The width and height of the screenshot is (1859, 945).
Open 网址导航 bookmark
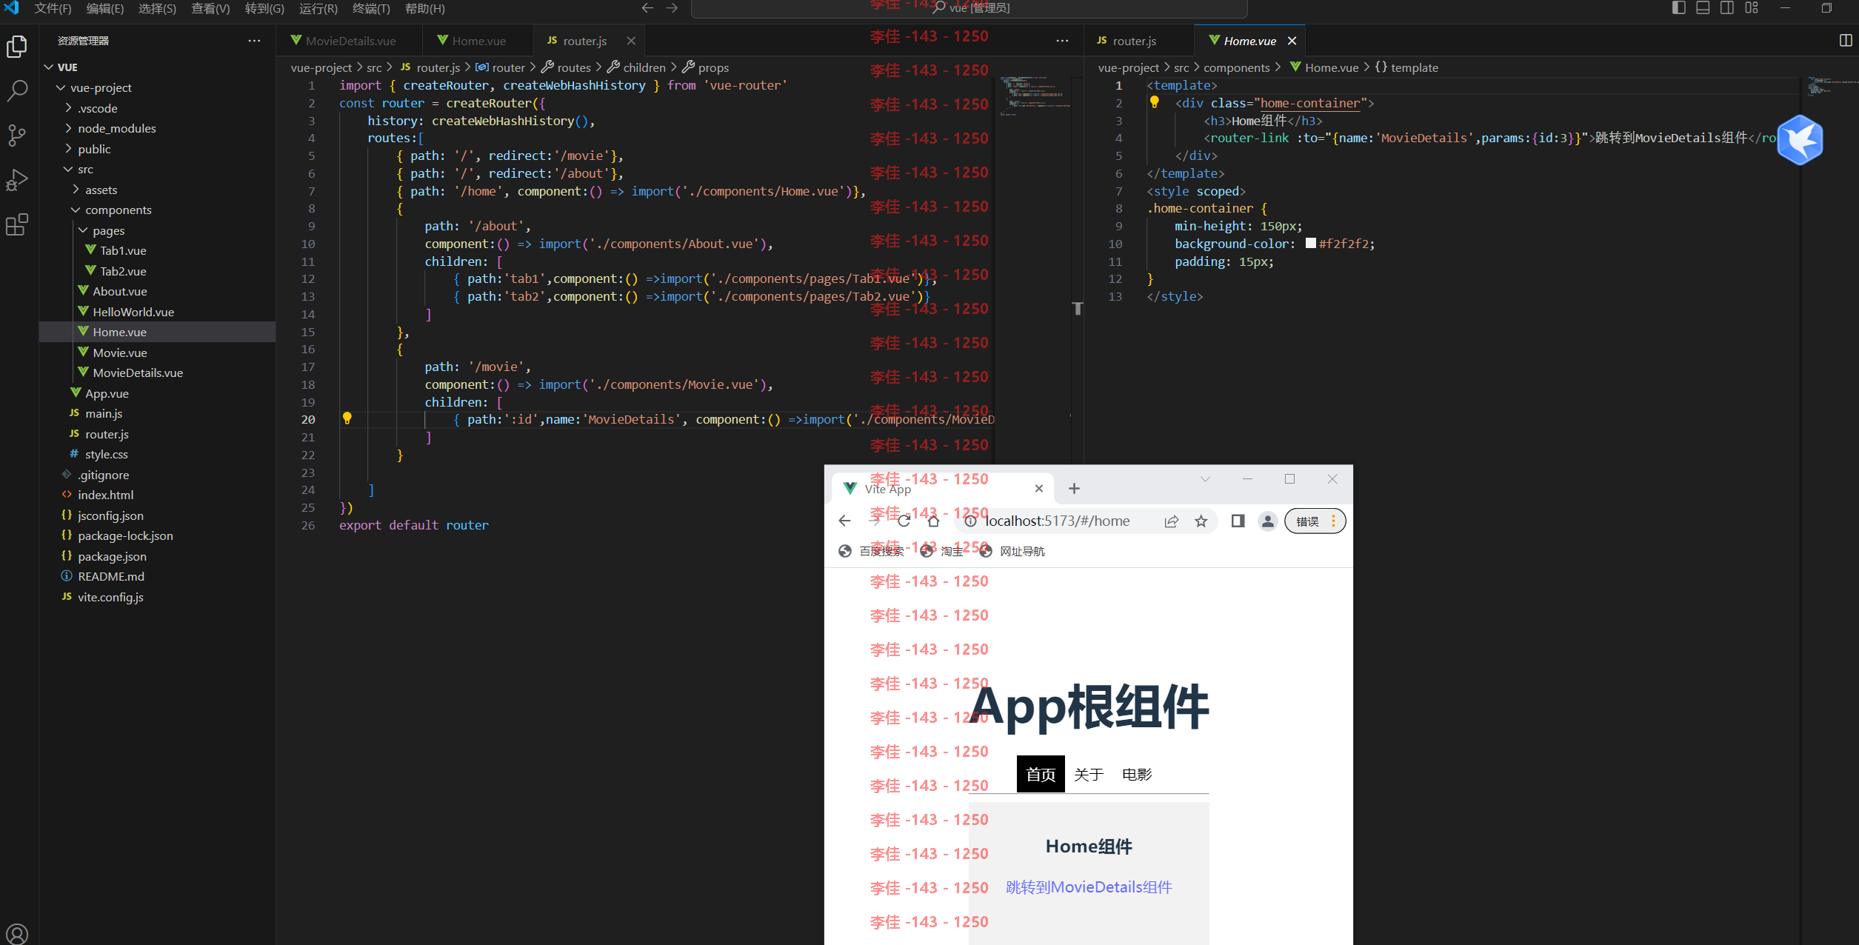coord(1012,551)
